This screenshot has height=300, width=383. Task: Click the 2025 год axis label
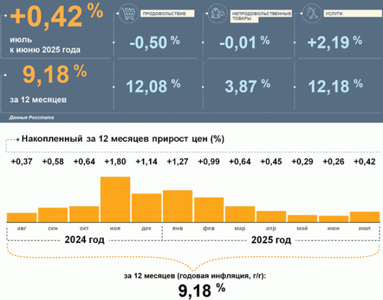[271, 239]
